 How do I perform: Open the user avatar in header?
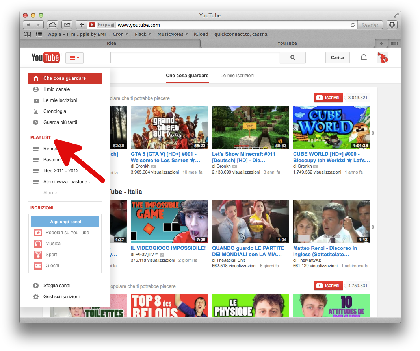tap(383, 58)
